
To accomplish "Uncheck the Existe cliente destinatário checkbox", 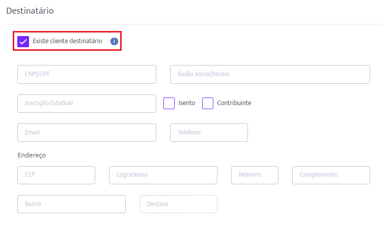I will 23,42.
